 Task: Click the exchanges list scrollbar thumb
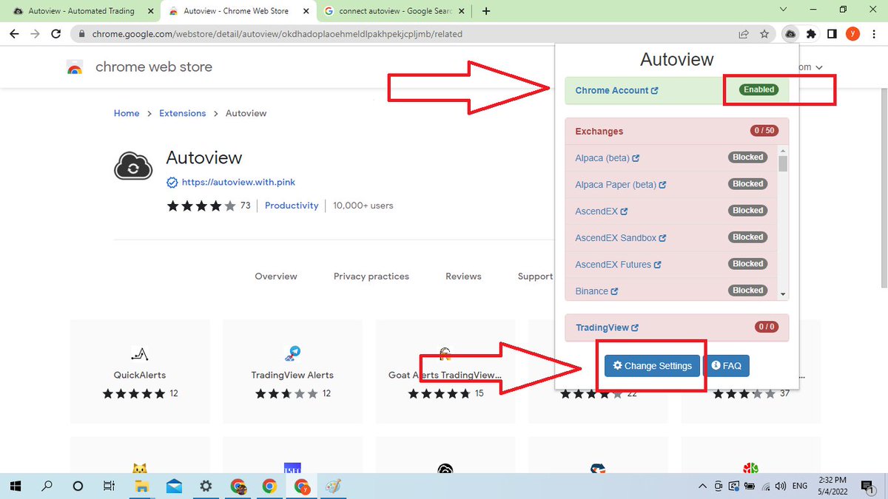783,163
